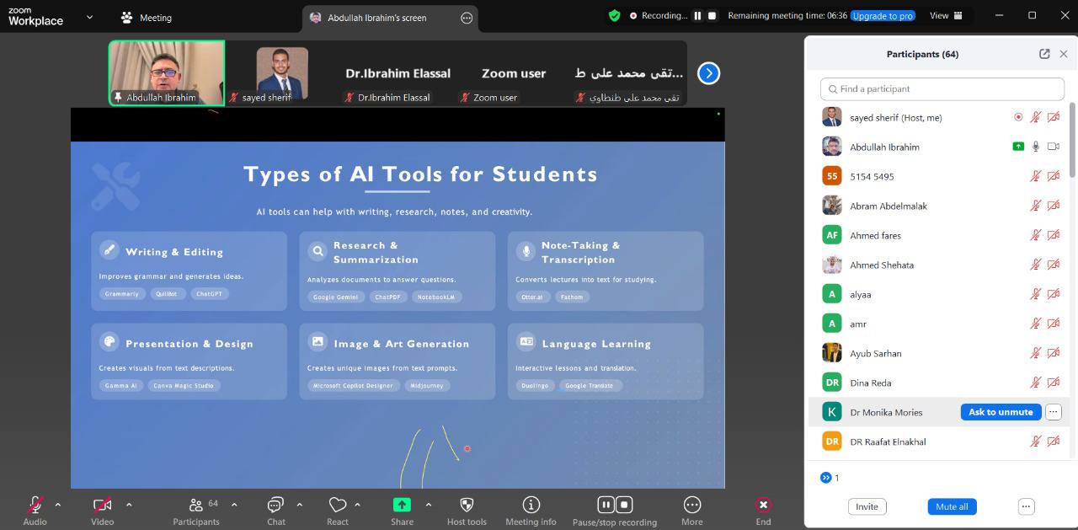Expand reactions arrow beside React
This screenshot has height=530, width=1078.
[357, 505]
